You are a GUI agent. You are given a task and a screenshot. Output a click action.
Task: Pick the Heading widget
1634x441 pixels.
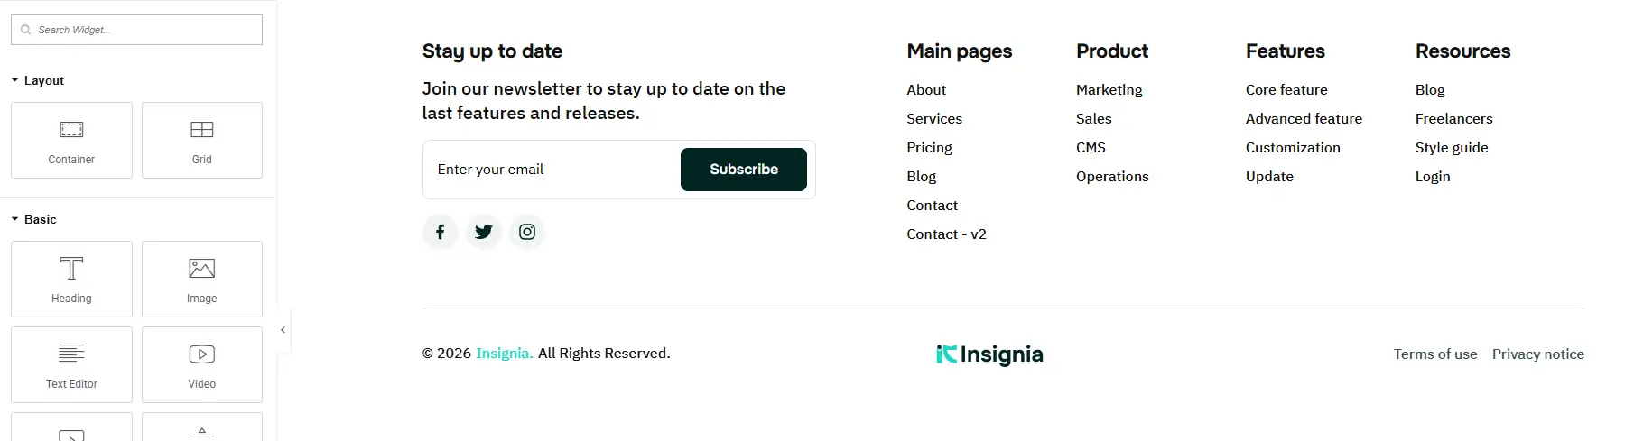point(71,279)
